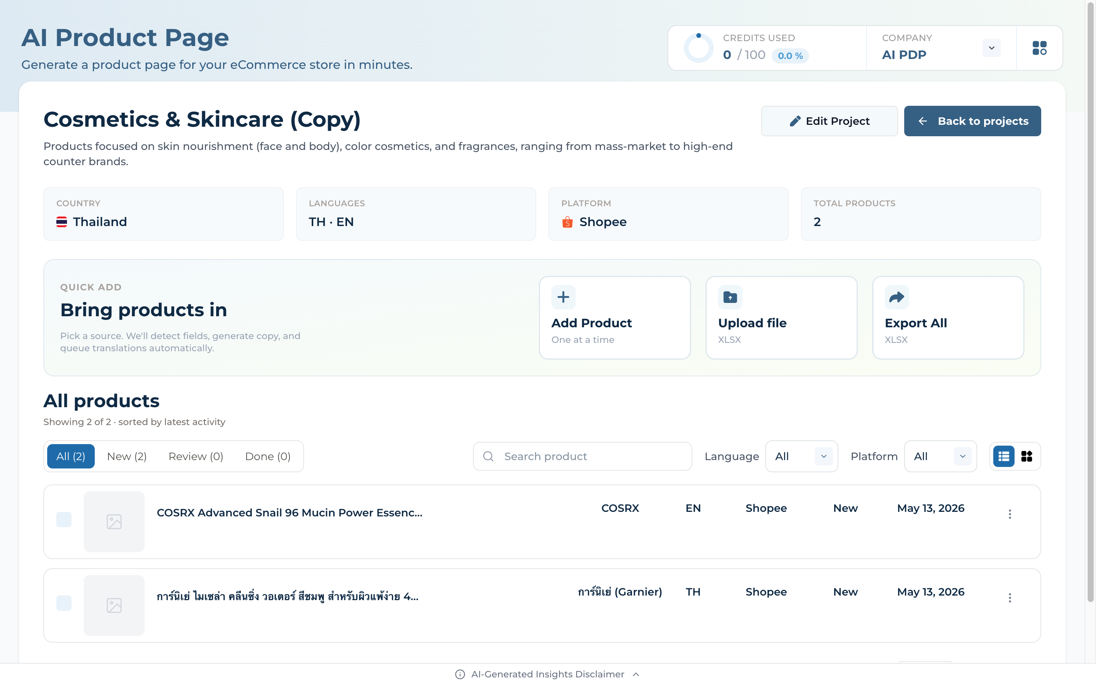Switch to the Done (0) tab

pyautogui.click(x=268, y=456)
